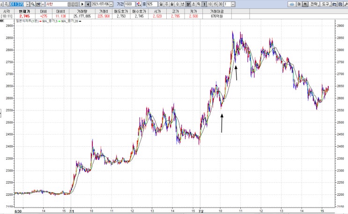Viewport: 348px width, 214px height.
Task: Open the date 2021/07/06 dropdown
Action: coord(111,4)
